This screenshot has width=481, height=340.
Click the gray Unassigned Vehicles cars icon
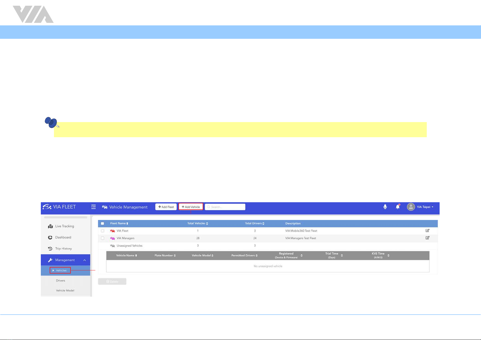click(112, 246)
